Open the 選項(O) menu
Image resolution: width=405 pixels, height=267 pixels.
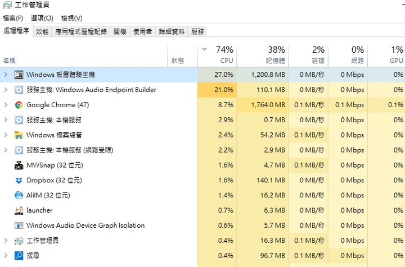42,19
